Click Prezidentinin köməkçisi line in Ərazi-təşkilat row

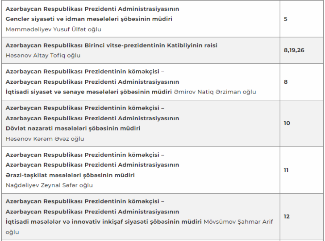pyautogui.click(x=85, y=155)
